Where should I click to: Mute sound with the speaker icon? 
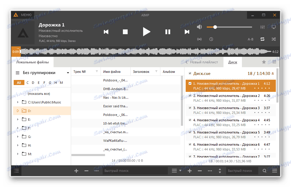point(199,27)
